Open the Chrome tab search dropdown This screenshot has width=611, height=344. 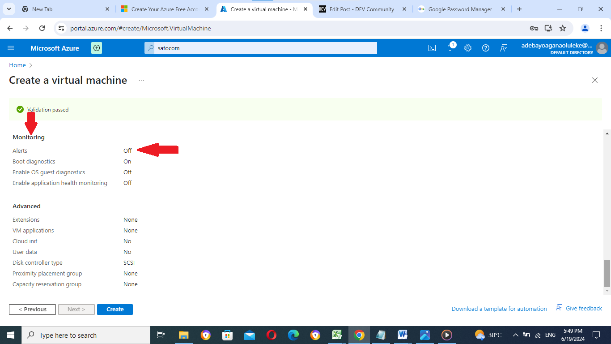9,9
